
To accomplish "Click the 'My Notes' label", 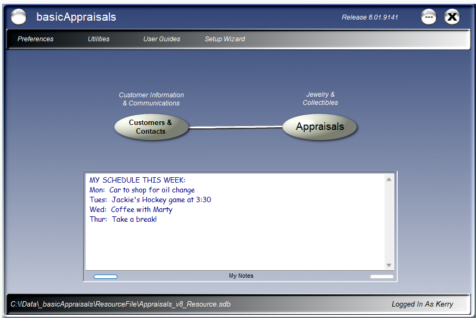I will (x=241, y=276).
